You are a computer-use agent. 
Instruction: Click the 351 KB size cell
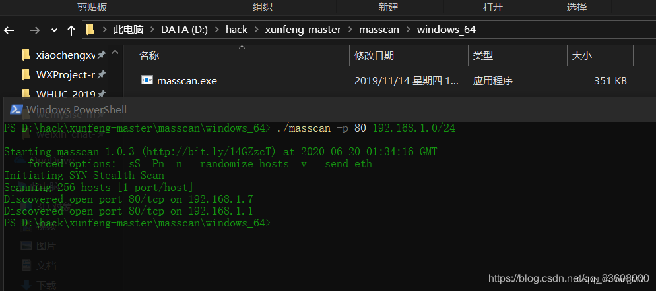610,80
